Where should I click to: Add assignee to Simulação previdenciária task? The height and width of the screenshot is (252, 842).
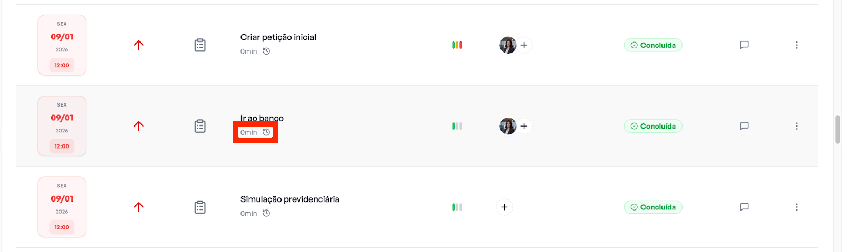(504, 207)
